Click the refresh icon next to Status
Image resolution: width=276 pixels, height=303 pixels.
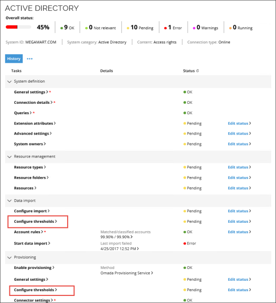(197, 71)
